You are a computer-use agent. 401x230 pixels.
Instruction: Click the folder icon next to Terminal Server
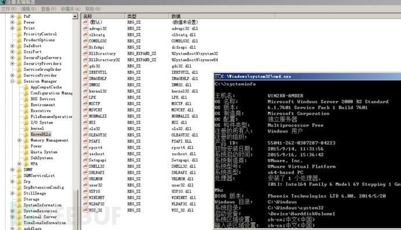(19, 217)
